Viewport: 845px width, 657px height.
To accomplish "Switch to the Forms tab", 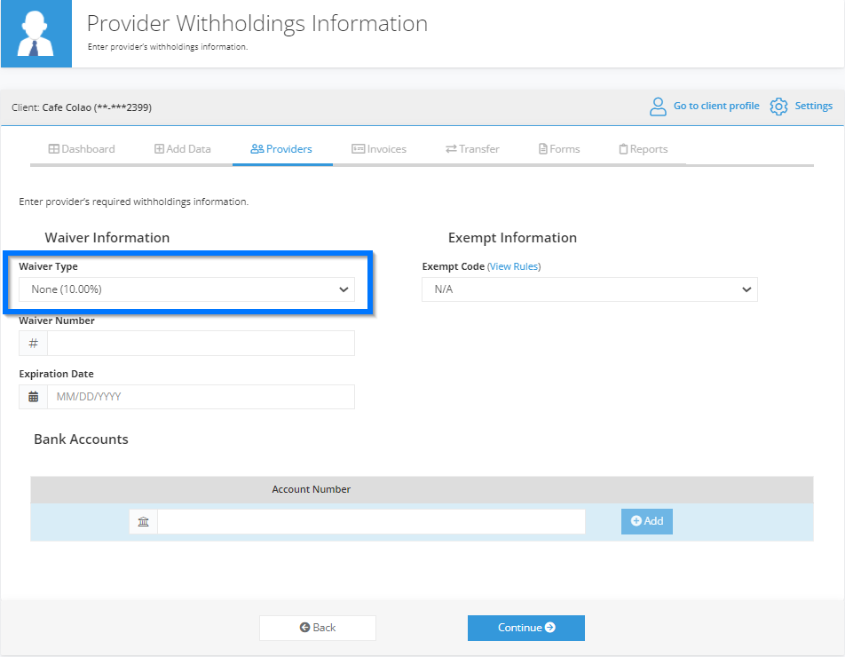I will 559,149.
